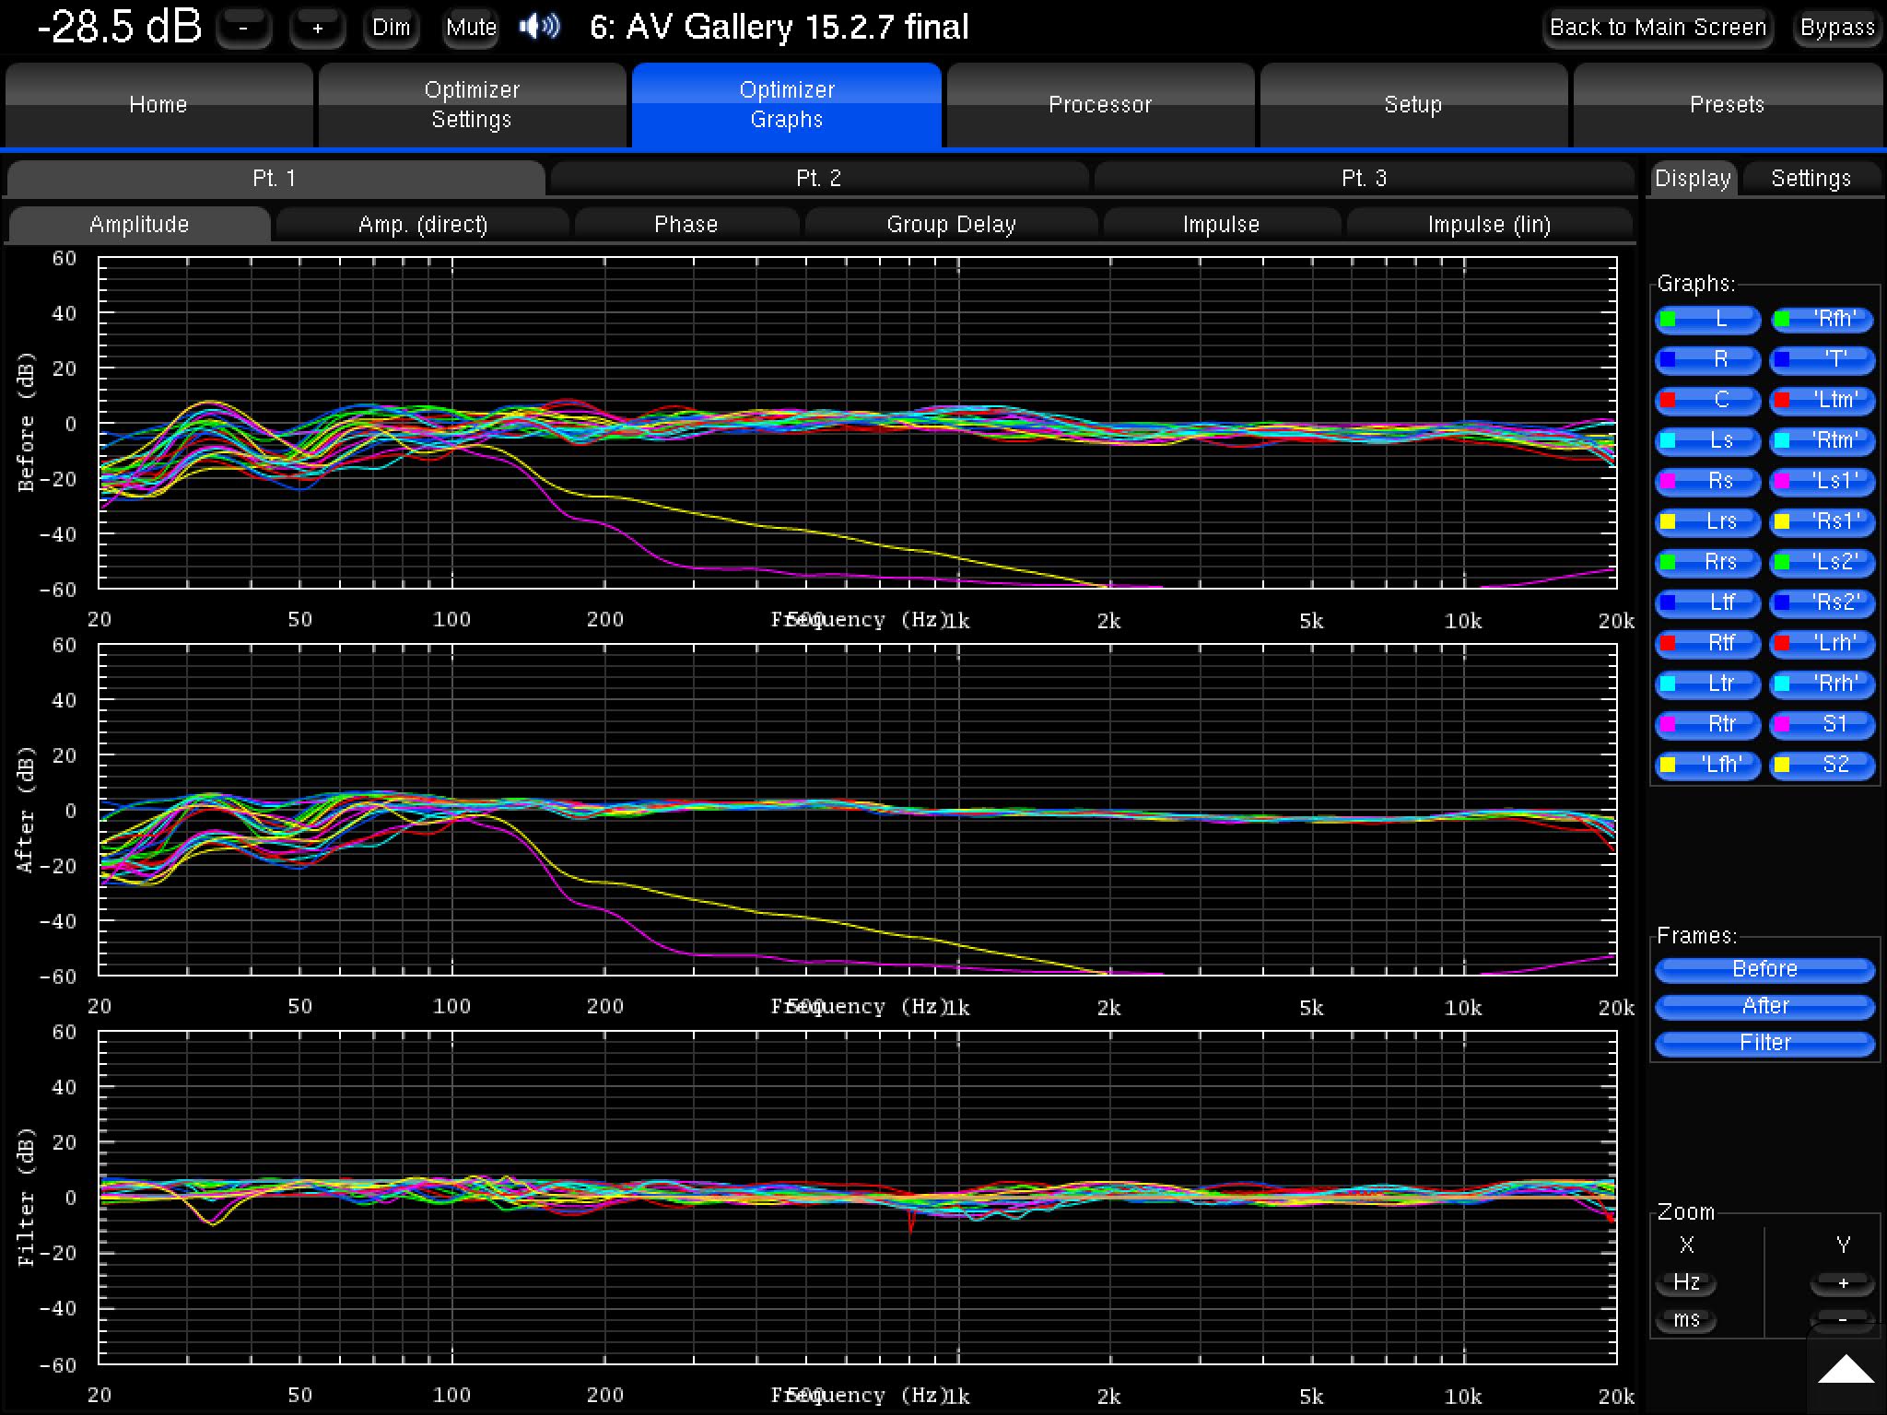Click the Filter graph area

pos(858,1198)
